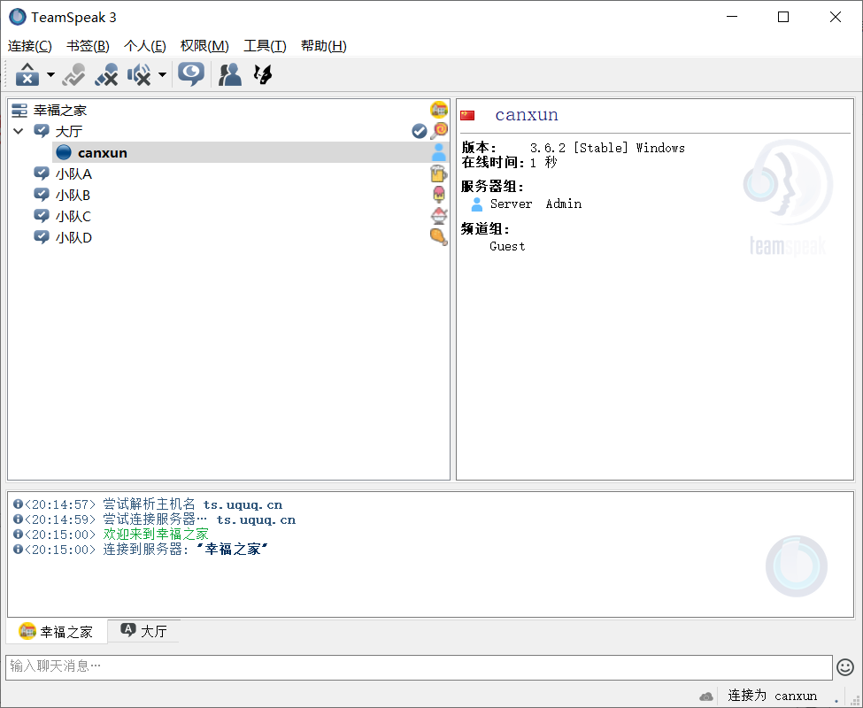Click the canxun name in info panel

[x=526, y=114]
